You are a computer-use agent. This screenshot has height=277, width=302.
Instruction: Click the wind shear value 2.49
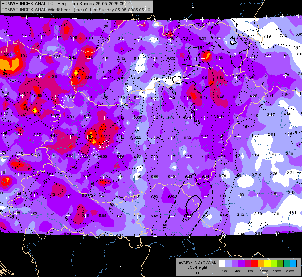click(138, 78)
